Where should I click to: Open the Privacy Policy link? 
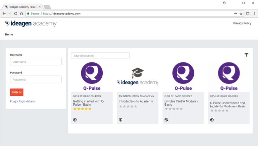point(242,23)
